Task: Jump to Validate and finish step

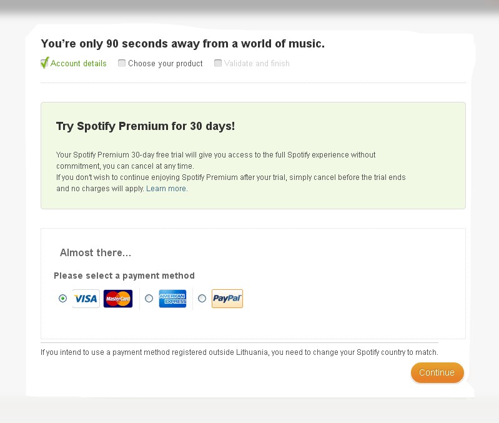Action: (257, 64)
